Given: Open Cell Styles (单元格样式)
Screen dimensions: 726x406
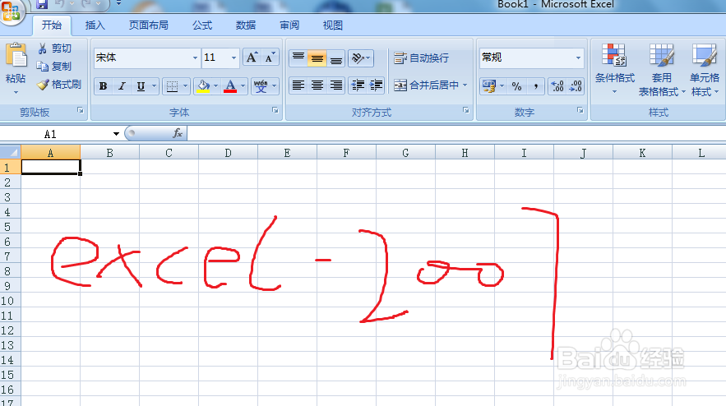Looking at the screenshot, I should (x=705, y=69).
